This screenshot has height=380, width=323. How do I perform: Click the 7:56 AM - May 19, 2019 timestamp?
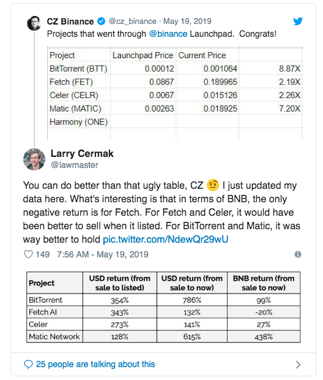point(103,254)
